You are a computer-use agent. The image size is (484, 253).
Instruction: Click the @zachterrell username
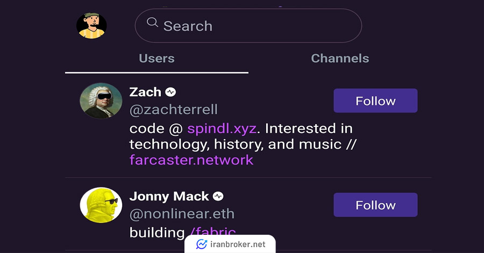pyautogui.click(x=174, y=110)
